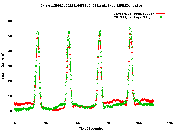175x131 pixels.
Task: Click the plot title Skynet_58918_3C123_44729_54339_cal.txt
Action: (x=78, y=5)
